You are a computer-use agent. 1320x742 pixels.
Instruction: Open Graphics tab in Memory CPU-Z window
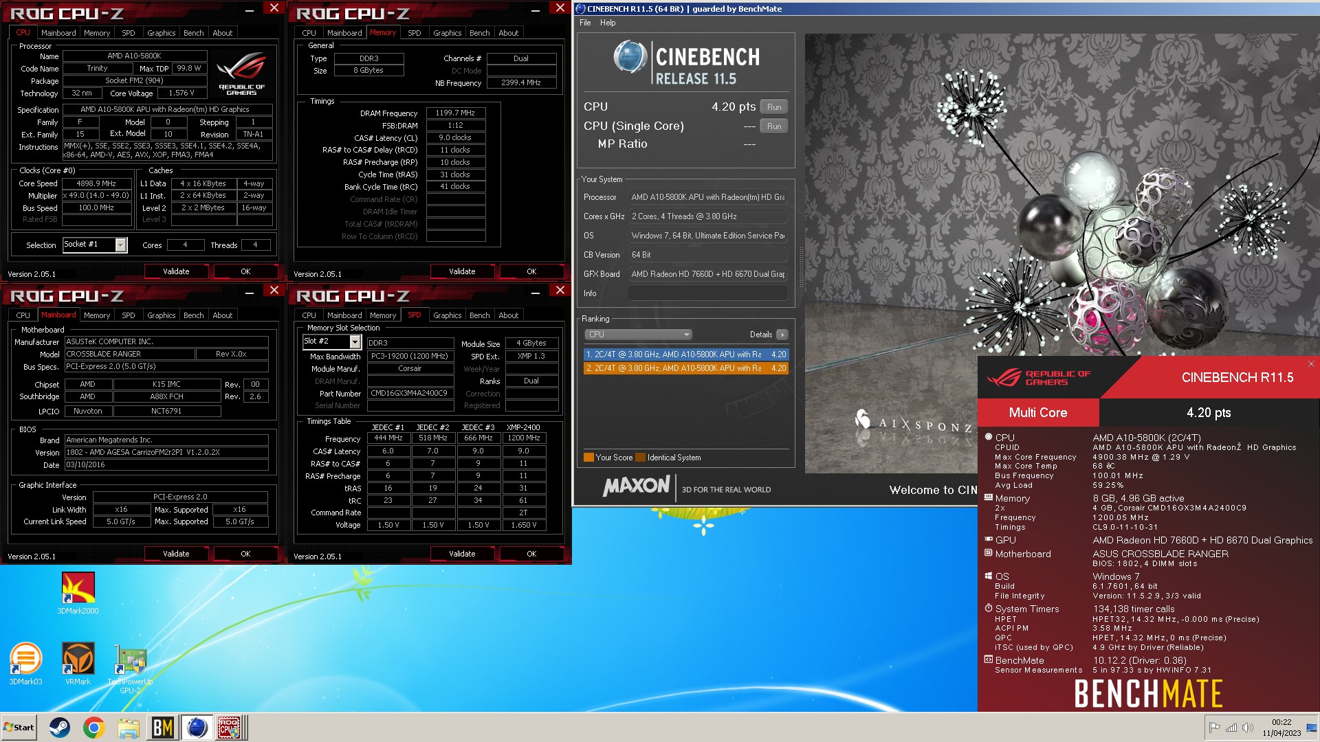coord(448,33)
